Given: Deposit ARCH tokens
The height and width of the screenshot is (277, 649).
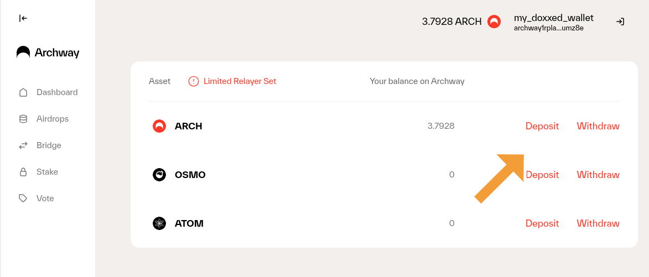Looking at the screenshot, I should tap(542, 126).
